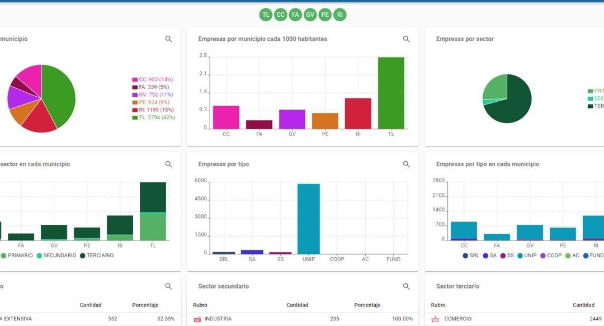604x326 pixels.
Task: Toggle the CC municipality filter chip
Action: pyautogui.click(x=281, y=15)
